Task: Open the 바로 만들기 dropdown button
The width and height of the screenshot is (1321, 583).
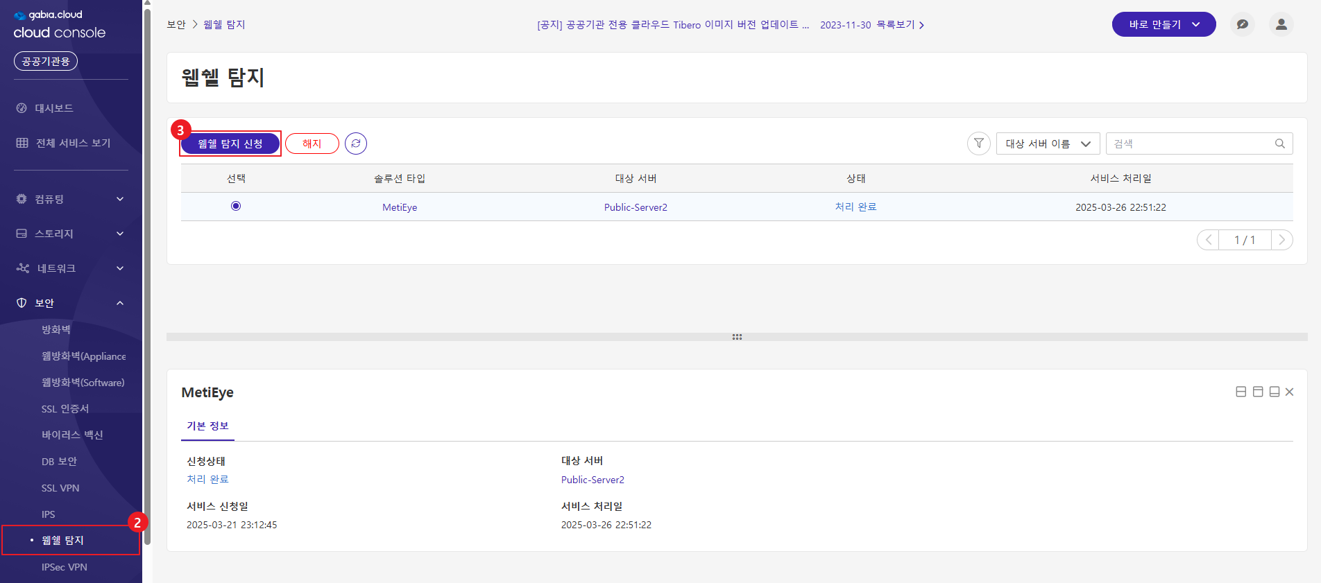Action: coord(1164,24)
